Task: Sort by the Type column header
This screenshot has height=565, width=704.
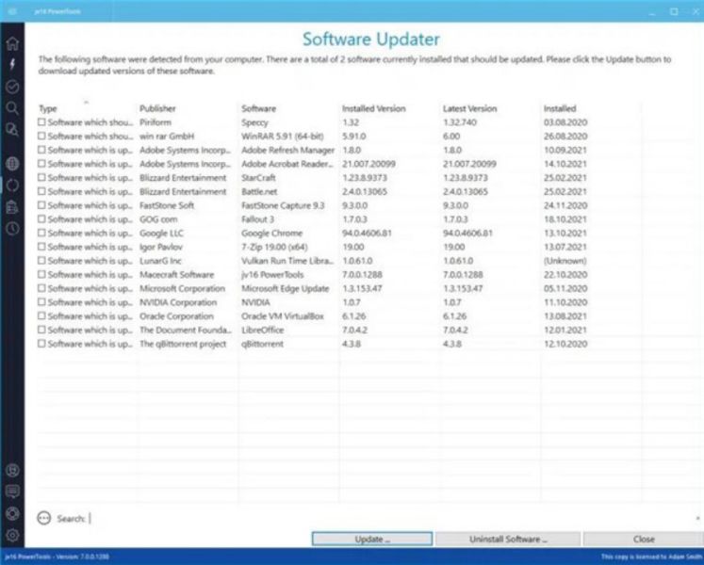Action: pos(48,108)
